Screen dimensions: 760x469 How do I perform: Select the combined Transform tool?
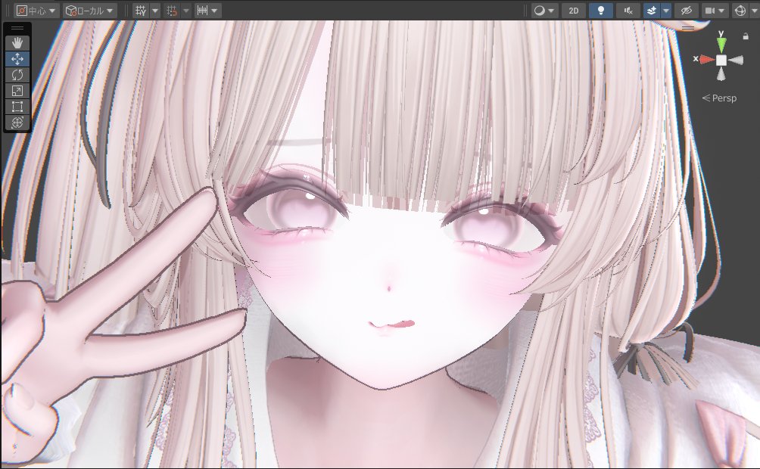coord(17,123)
